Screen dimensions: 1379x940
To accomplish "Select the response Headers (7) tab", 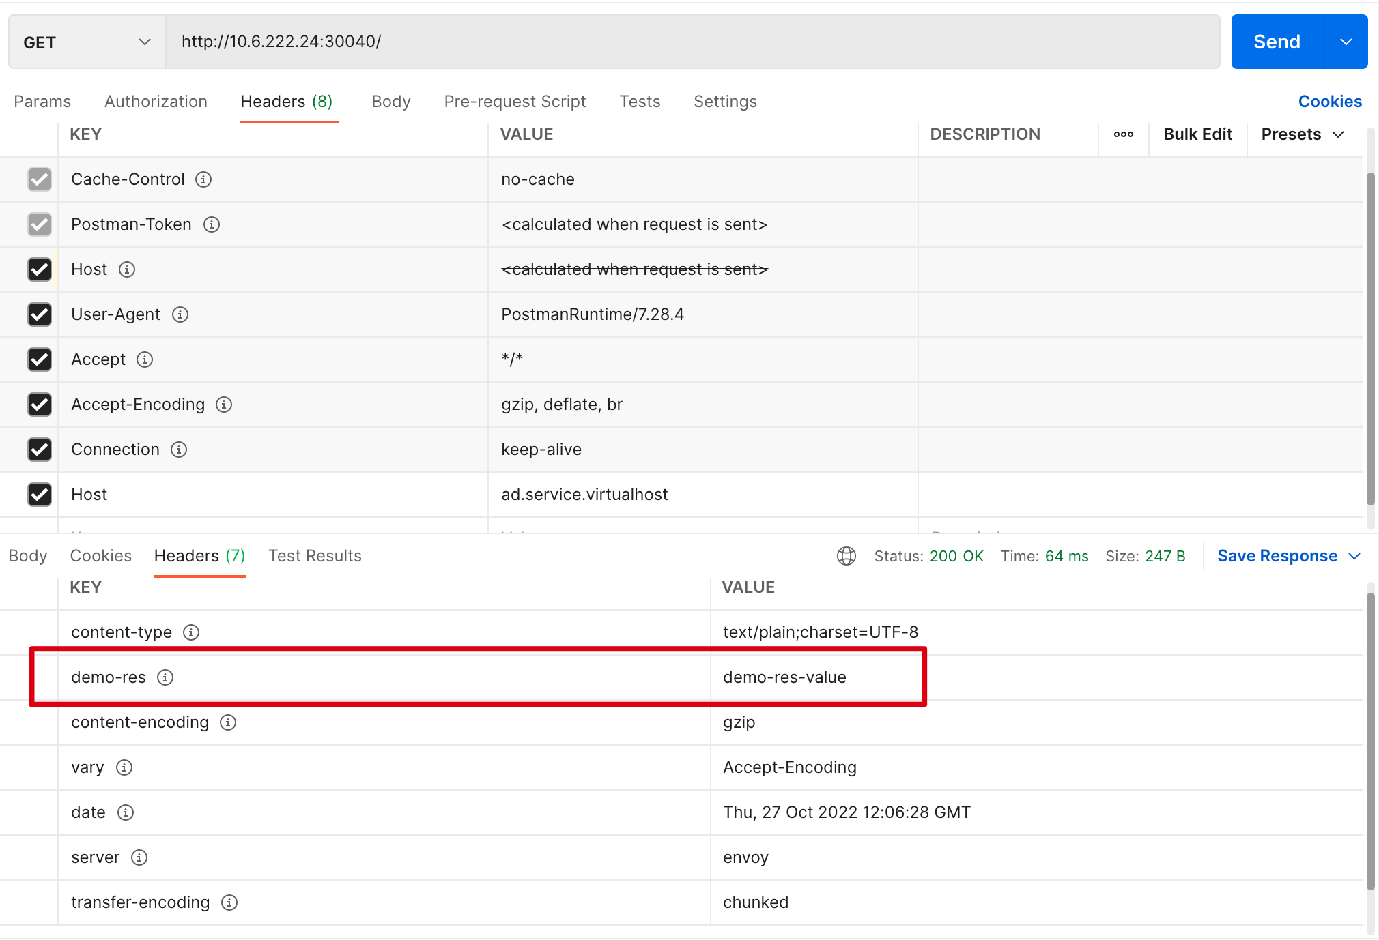I will coord(199,556).
